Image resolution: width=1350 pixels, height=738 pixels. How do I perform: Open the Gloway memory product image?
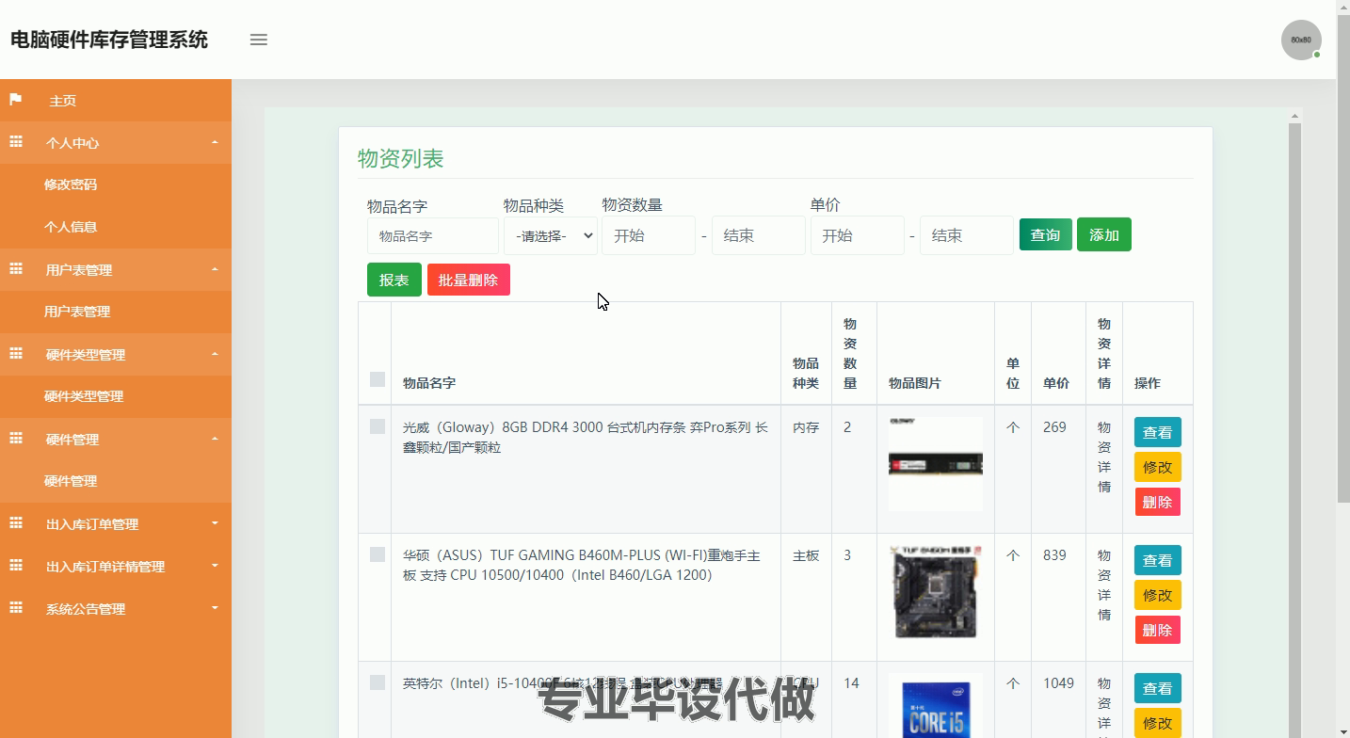click(x=936, y=464)
